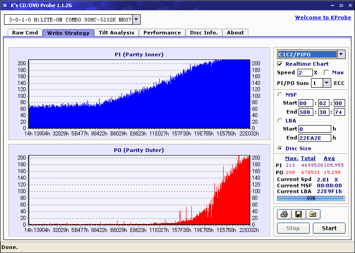
Task: Click the Current MSF value 00:00:00
Action: coord(329,186)
